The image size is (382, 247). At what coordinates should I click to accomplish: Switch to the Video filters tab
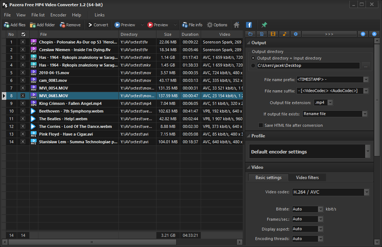307,178
